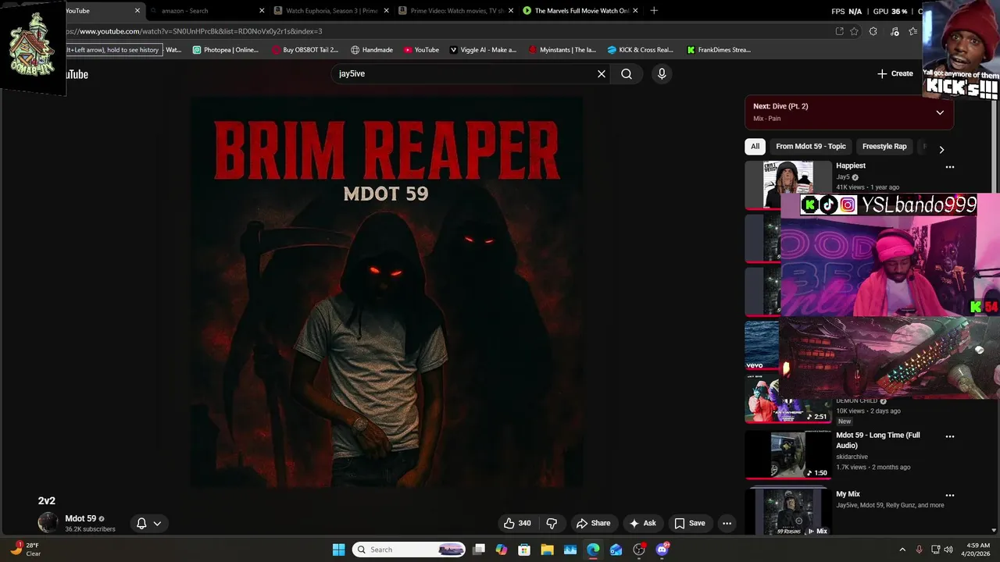Select the From Mdot 59 - Topic chip
Viewport: 1000px width, 562px height.
click(810, 146)
